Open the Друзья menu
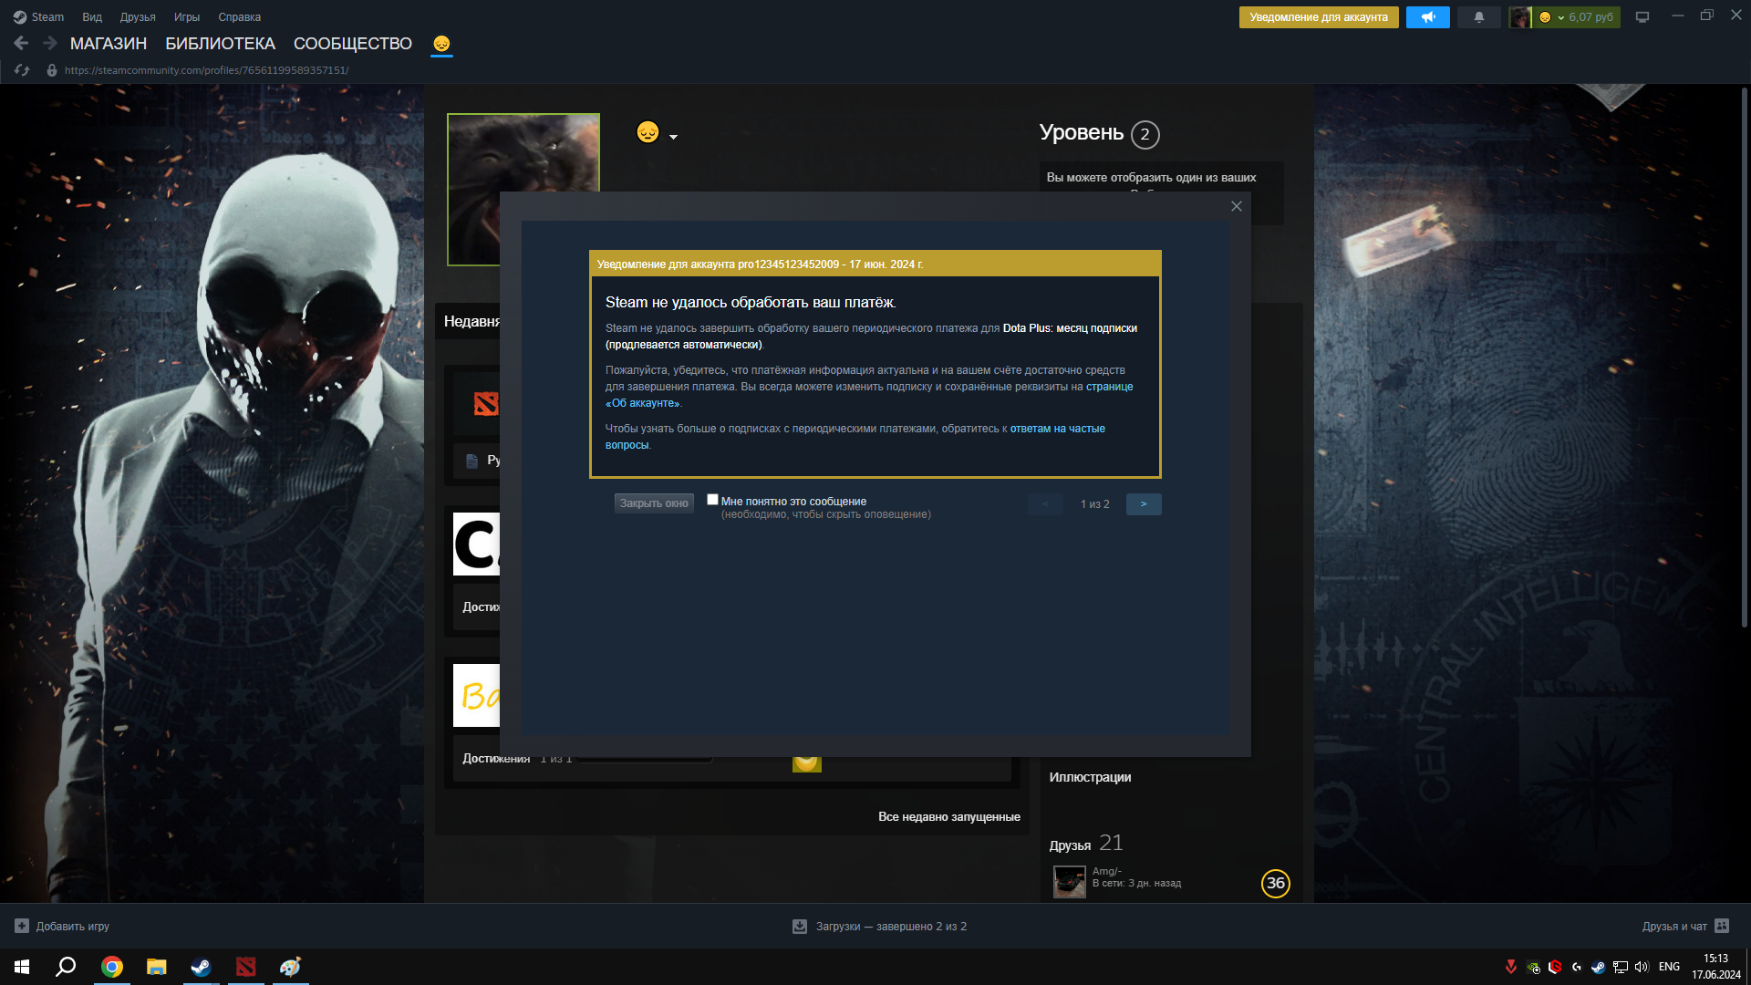Screen dimensions: 1751x985 coord(138,17)
